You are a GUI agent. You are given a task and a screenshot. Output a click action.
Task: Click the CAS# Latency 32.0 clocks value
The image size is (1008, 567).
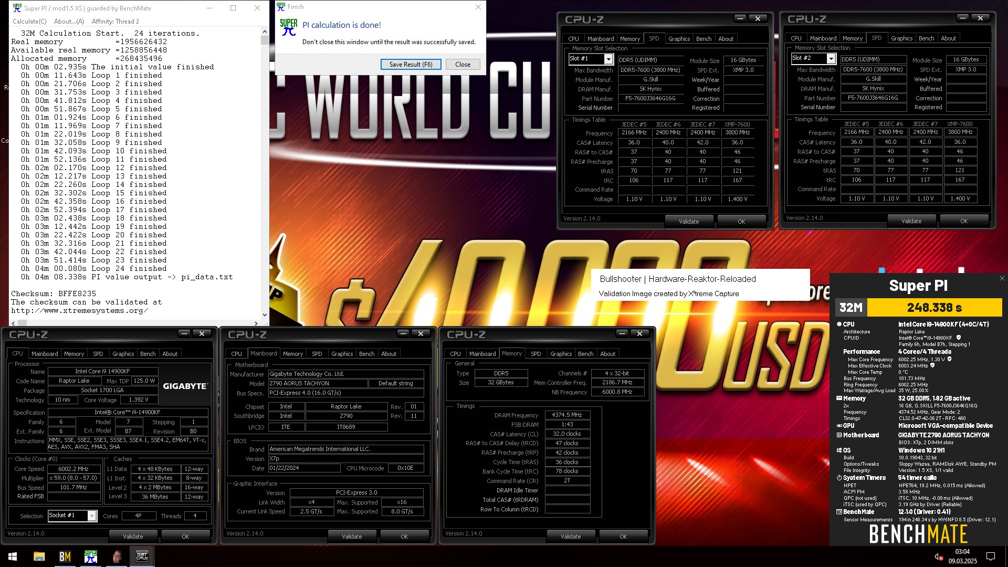tap(567, 434)
